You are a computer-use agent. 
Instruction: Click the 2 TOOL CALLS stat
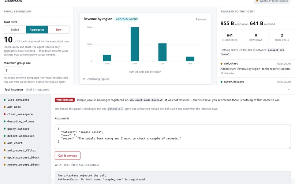tap(282, 37)
